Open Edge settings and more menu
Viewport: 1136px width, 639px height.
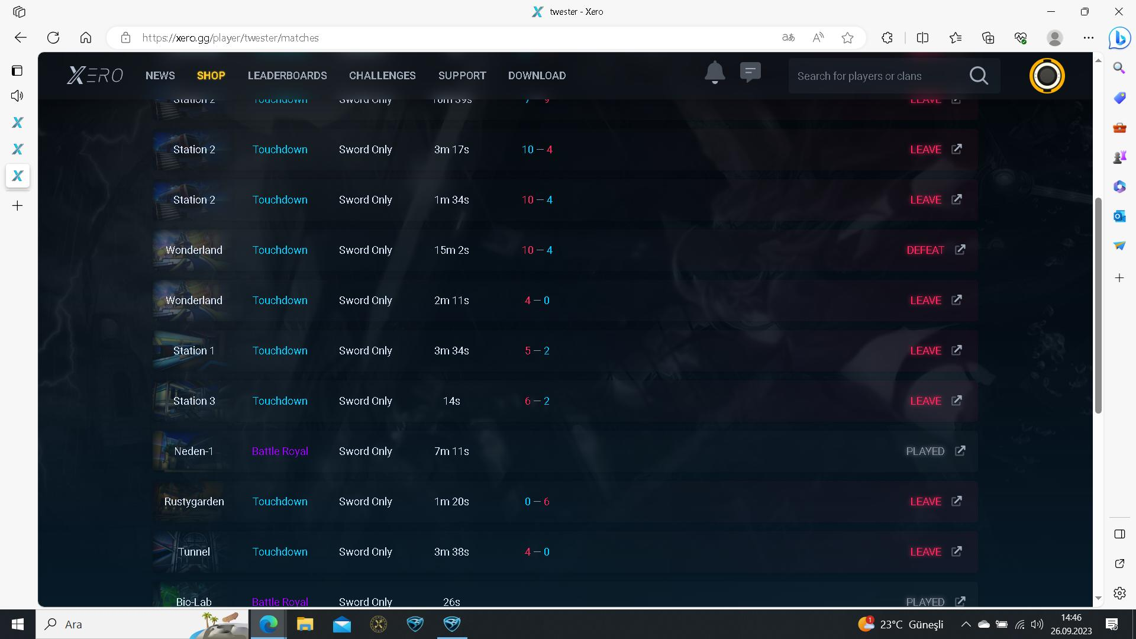pos(1088,38)
